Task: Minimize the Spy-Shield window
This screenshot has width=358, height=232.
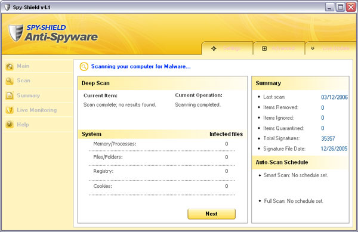Action: tap(329, 7)
